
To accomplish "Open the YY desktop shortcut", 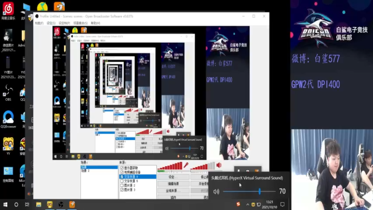I will tap(8, 146).
